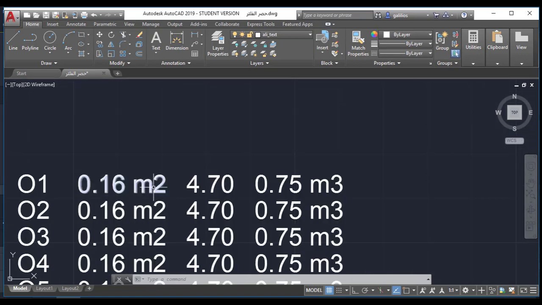Open the annotation scale 1:1 dropdown

pos(453,290)
